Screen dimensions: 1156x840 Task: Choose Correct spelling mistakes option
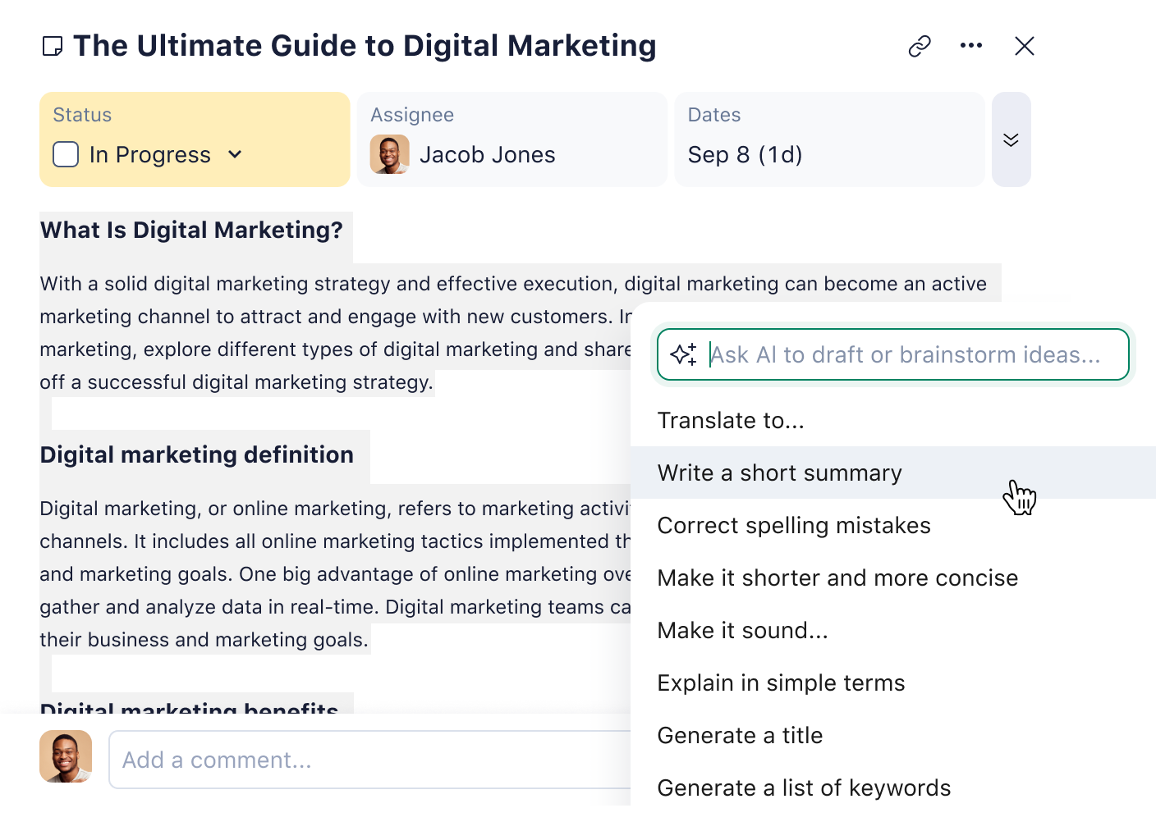click(x=794, y=526)
